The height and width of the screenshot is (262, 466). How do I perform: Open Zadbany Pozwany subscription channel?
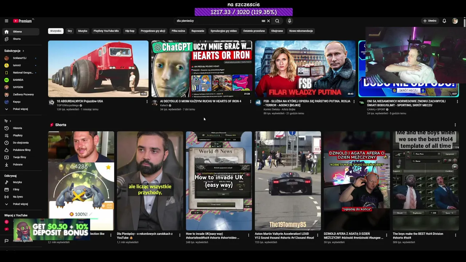click(x=20, y=95)
